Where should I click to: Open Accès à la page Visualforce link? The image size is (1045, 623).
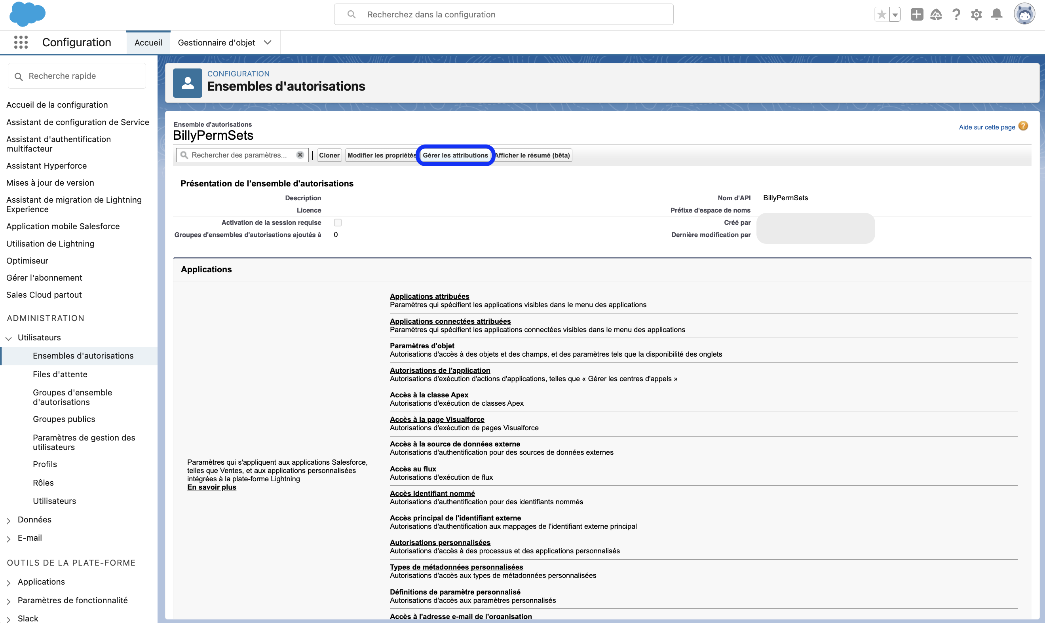(437, 420)
